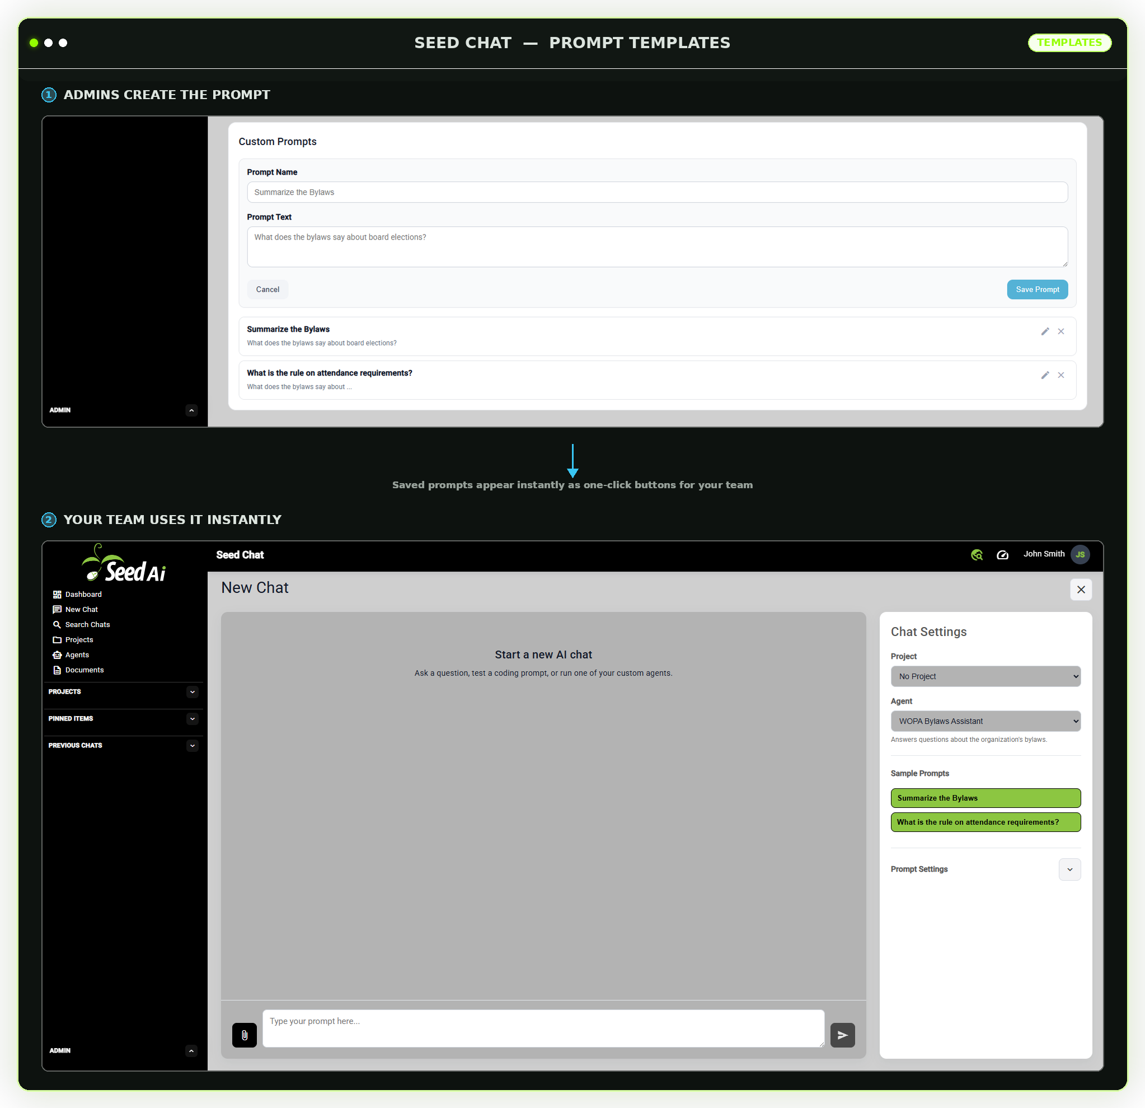Click the Prompt Name input field

(x=657, y=192)
